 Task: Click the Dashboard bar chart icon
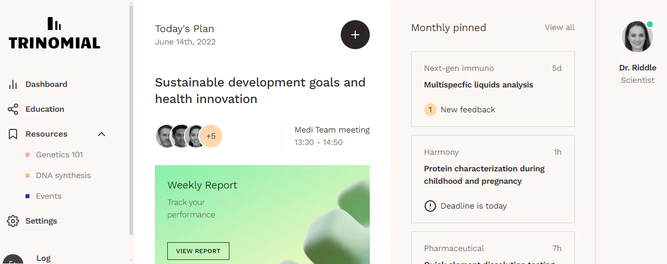click(13, 84)
